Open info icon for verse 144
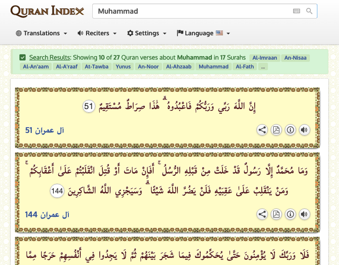The width and height of the screenshot is (339, 265). coord(290,214)
